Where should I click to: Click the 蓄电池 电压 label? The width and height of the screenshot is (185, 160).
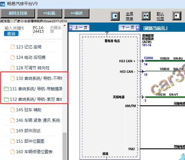112,41
